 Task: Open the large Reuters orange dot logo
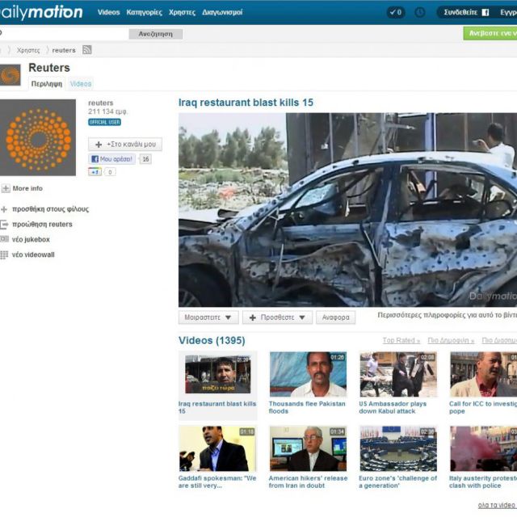tap(38, 137)
